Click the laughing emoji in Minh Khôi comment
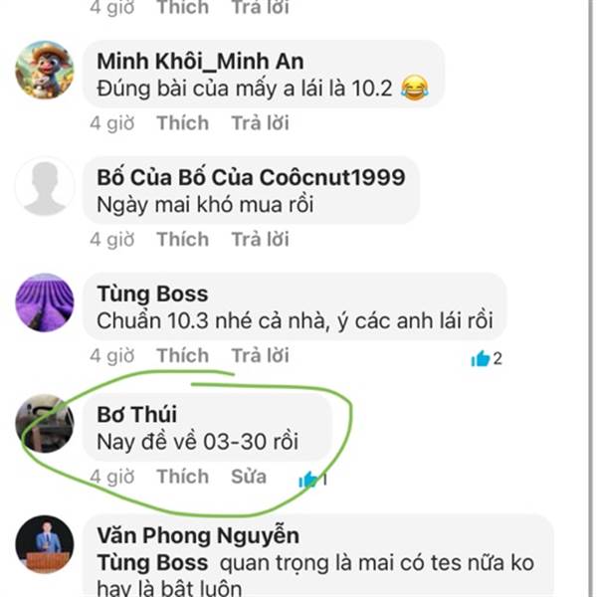Viewport: 597px width, 597px height. (x=415, y=88)
